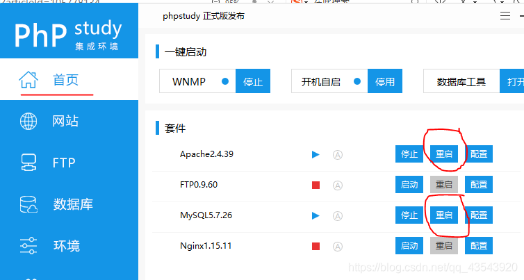Click 停止 button next to WNMP
The height and width of the screenshot is (280, 524).
253,81
